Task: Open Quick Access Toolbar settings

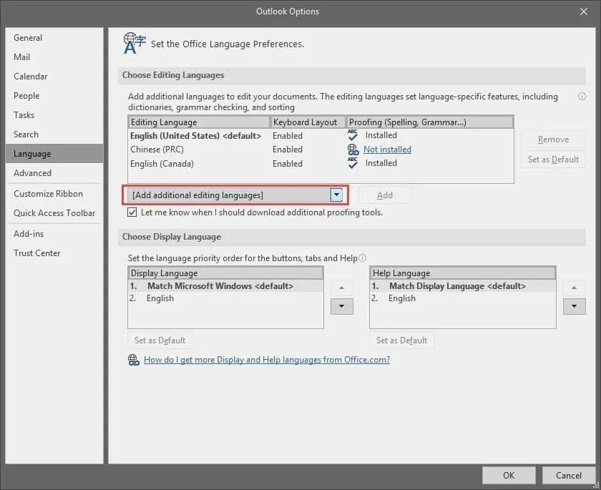Action: coord(54,213)
